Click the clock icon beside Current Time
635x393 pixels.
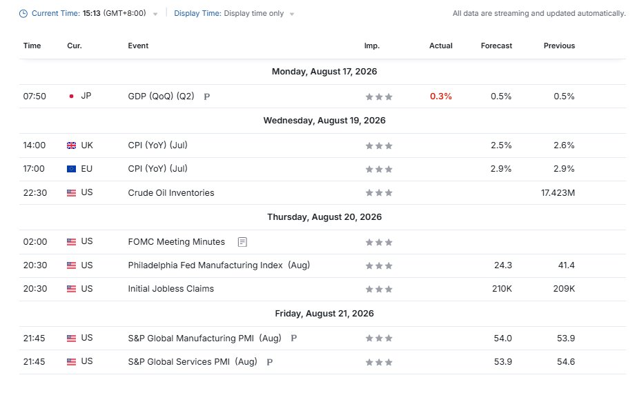pyautogui.click(x=23, y=14)
